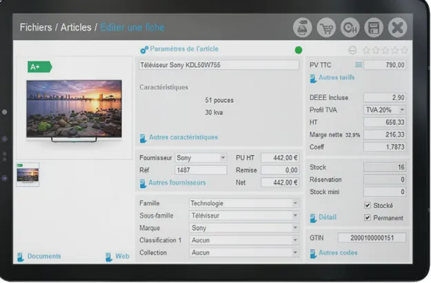Click the Marge nette value field

385,134
